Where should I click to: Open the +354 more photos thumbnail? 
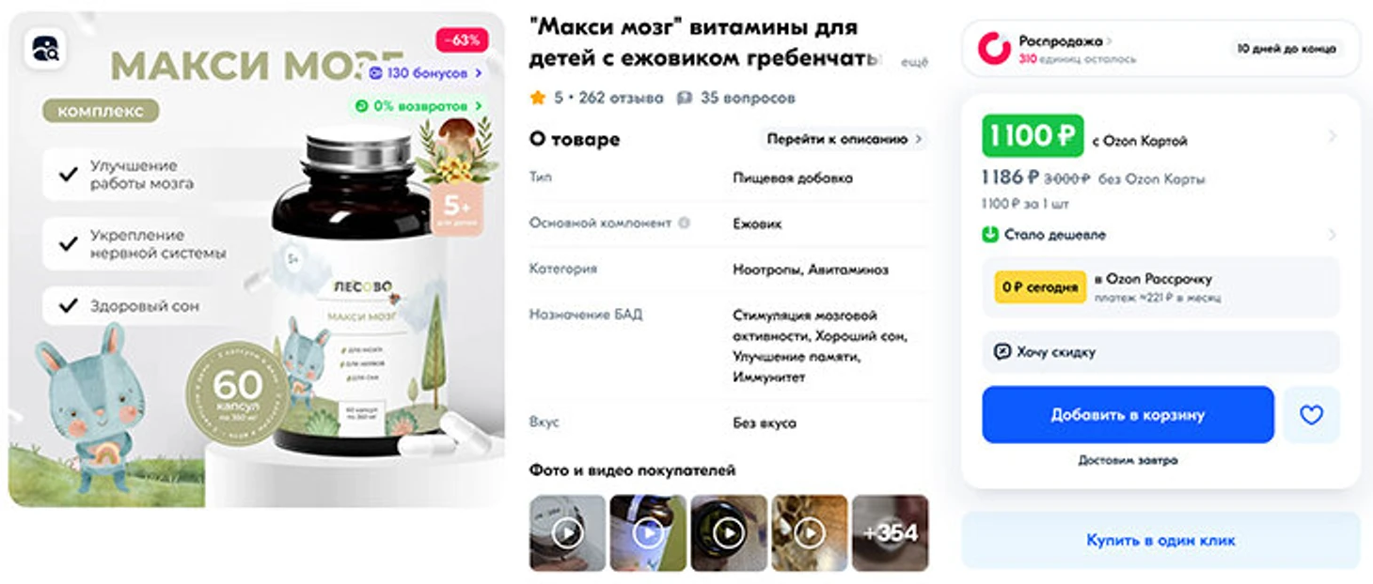(x=891, y=533)
